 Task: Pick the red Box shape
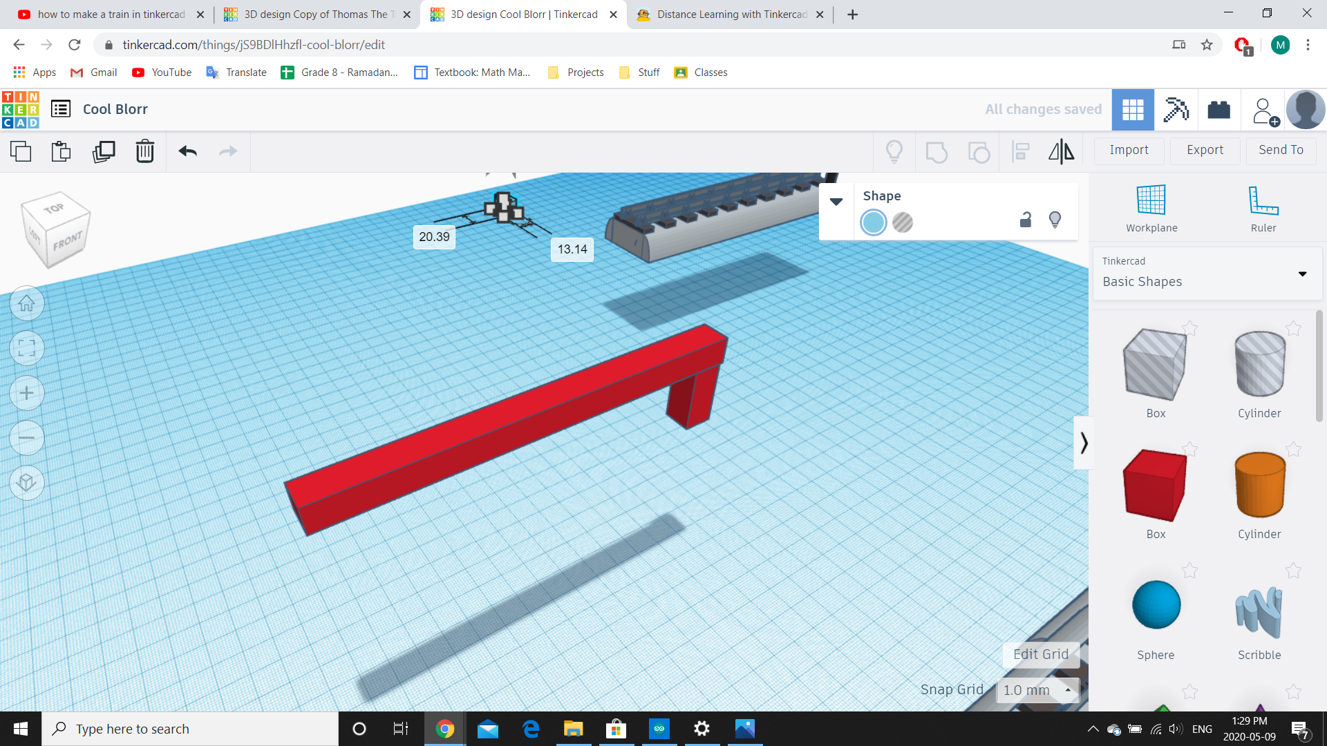[x=1155, y=486]
